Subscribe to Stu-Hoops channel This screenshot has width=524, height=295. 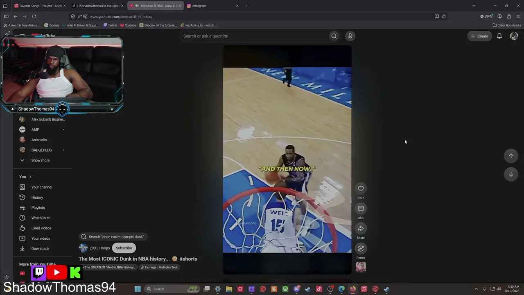[x=124, y=248]
